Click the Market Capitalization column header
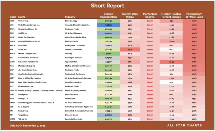Viewport: 215px width, 131px height. tap(108, 15)
